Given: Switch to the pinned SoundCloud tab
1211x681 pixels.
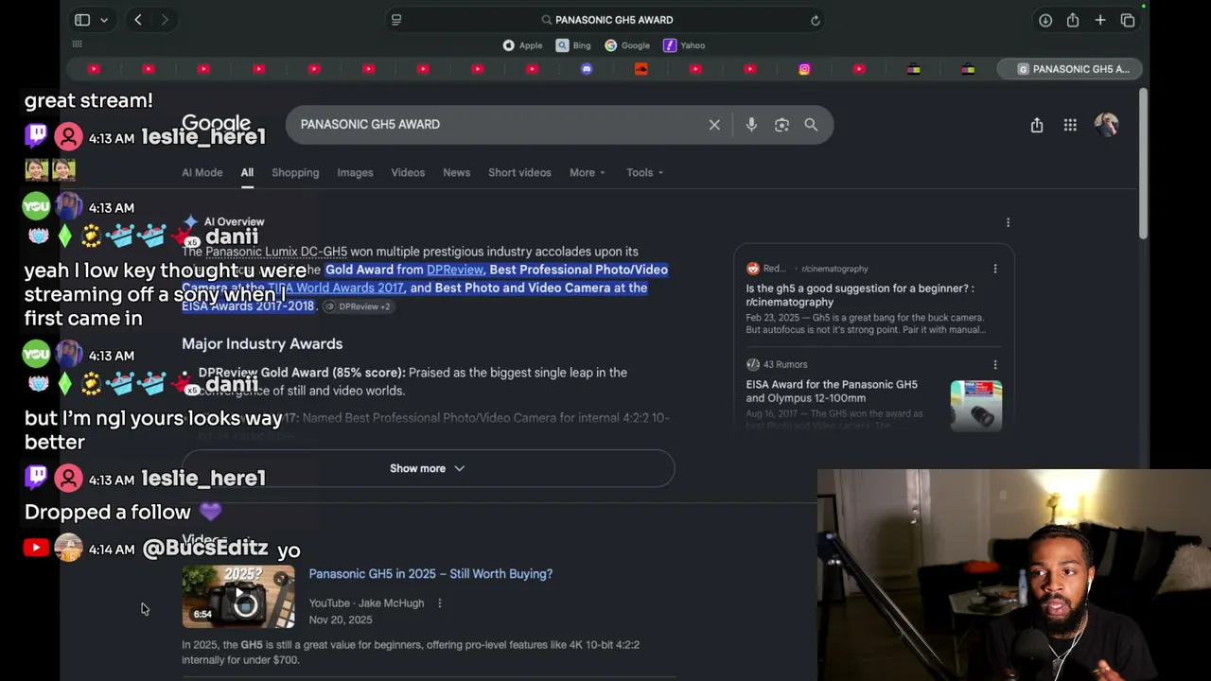Looking at the screenshot, I should [641, 69].
